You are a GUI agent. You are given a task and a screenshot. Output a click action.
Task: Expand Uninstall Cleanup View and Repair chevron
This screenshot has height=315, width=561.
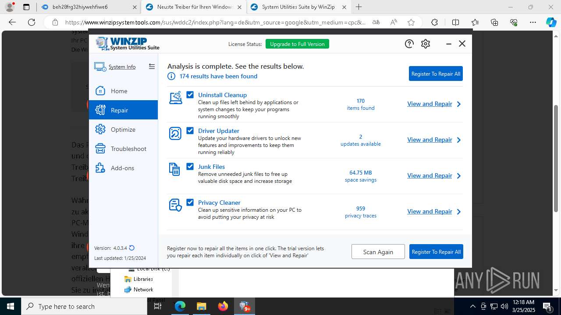(459, 104)
